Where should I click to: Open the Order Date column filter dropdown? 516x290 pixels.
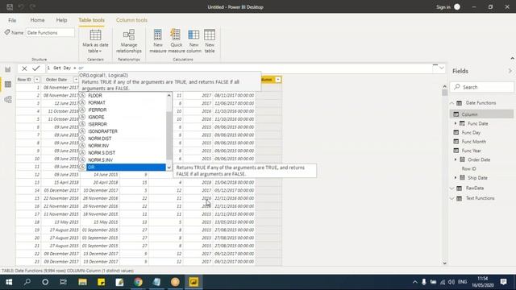pos(76,80)
